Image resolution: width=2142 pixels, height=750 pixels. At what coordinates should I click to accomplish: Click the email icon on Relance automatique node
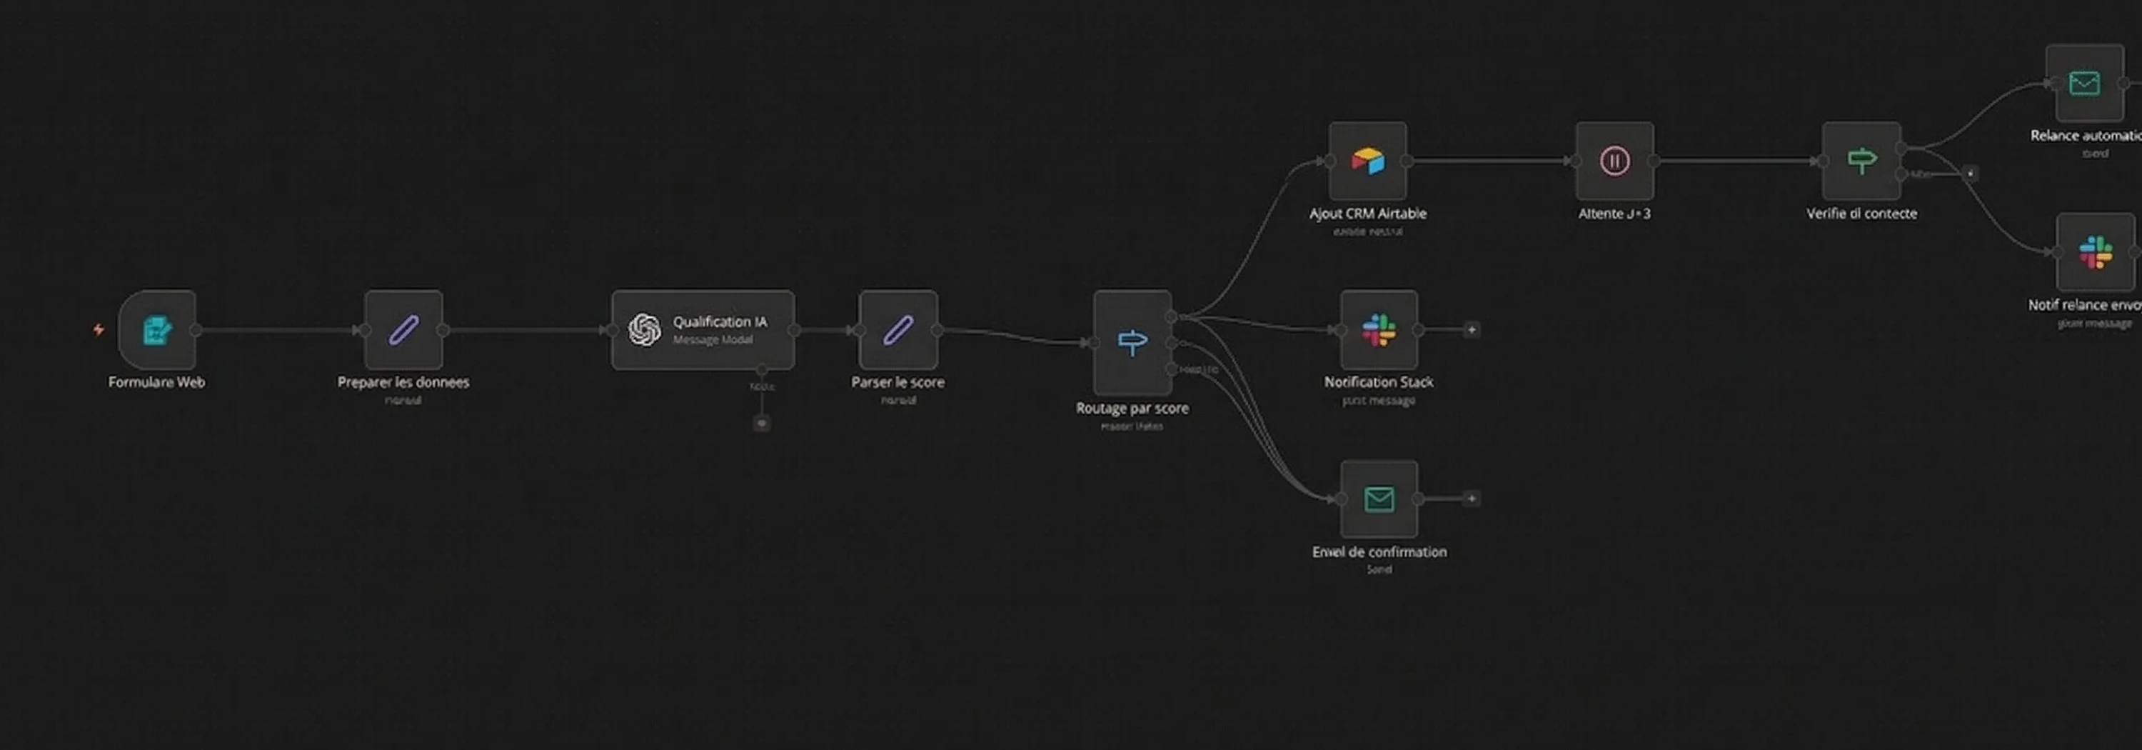point(2083,83)
